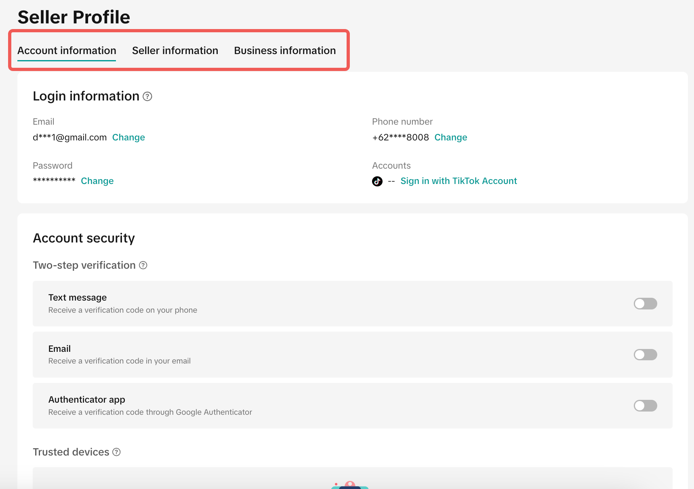Click the Authenticator app option title
Screen dimensions: 694x489
(x=86, y=399)
